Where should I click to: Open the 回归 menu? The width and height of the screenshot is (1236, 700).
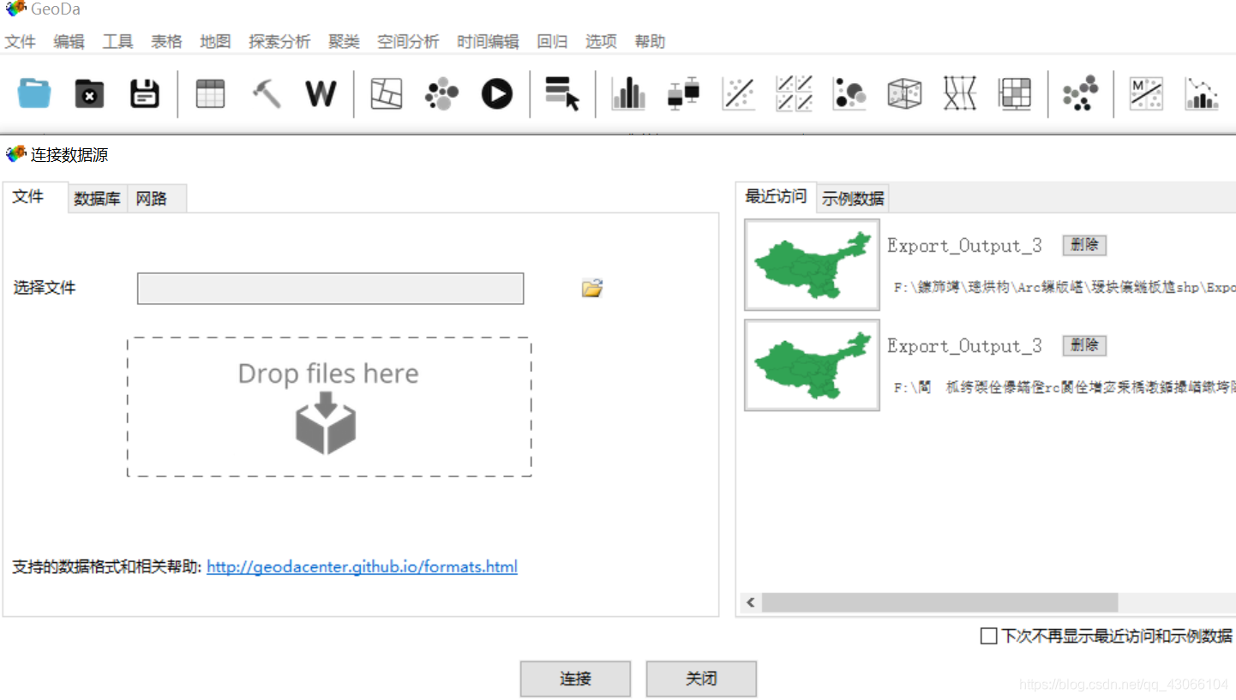[552, 41]
